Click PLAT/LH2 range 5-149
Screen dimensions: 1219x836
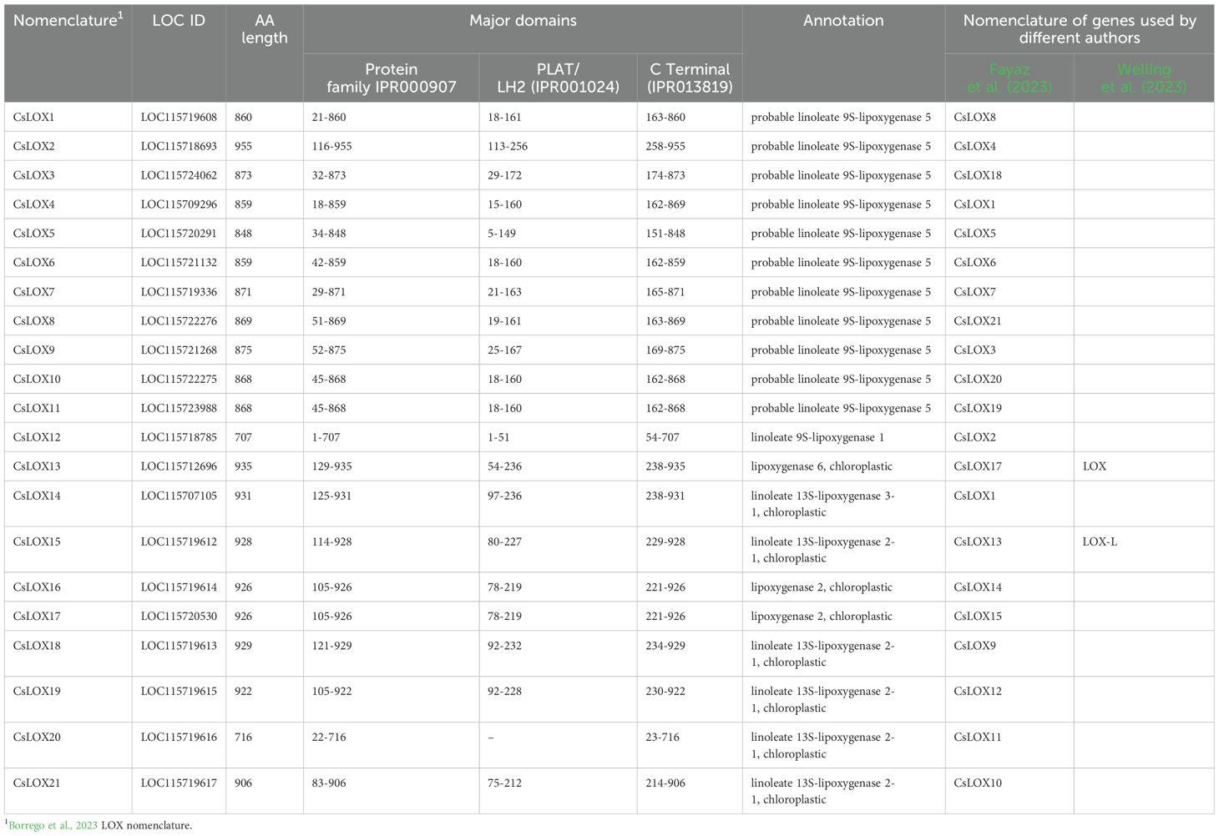pyautogui.click(x=502, y=234)
